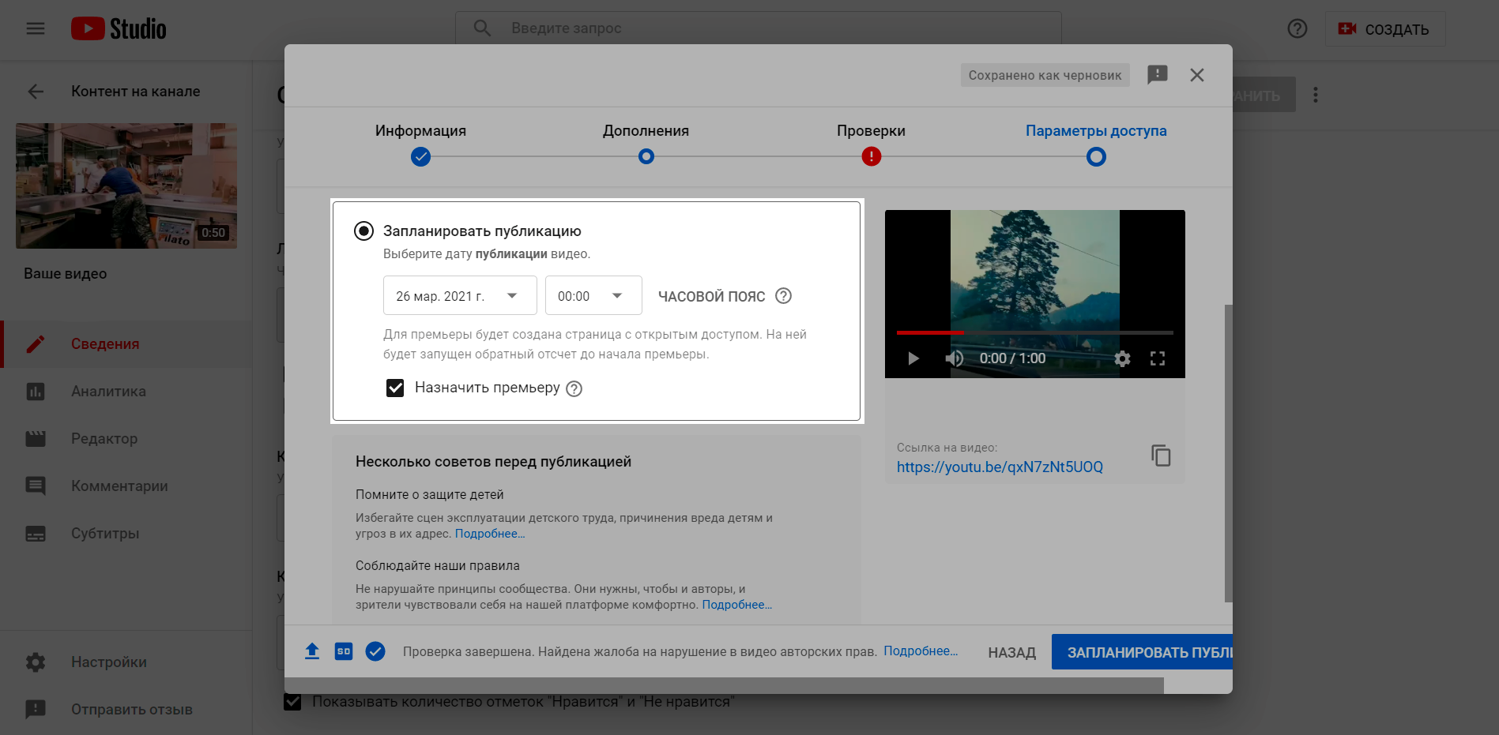Copy the video link with copy icon
This screenshot has height=735, width=1499.
coord(1160,456)
